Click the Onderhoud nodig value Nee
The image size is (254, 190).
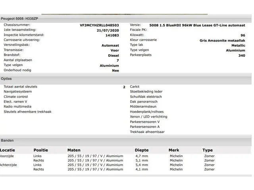click(x=115, y=70)
